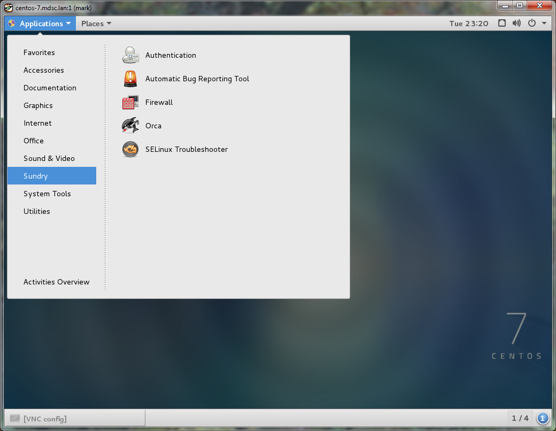556x431 pixels.
Task: Collapse the Applications menu
Action: pos(41,24)
